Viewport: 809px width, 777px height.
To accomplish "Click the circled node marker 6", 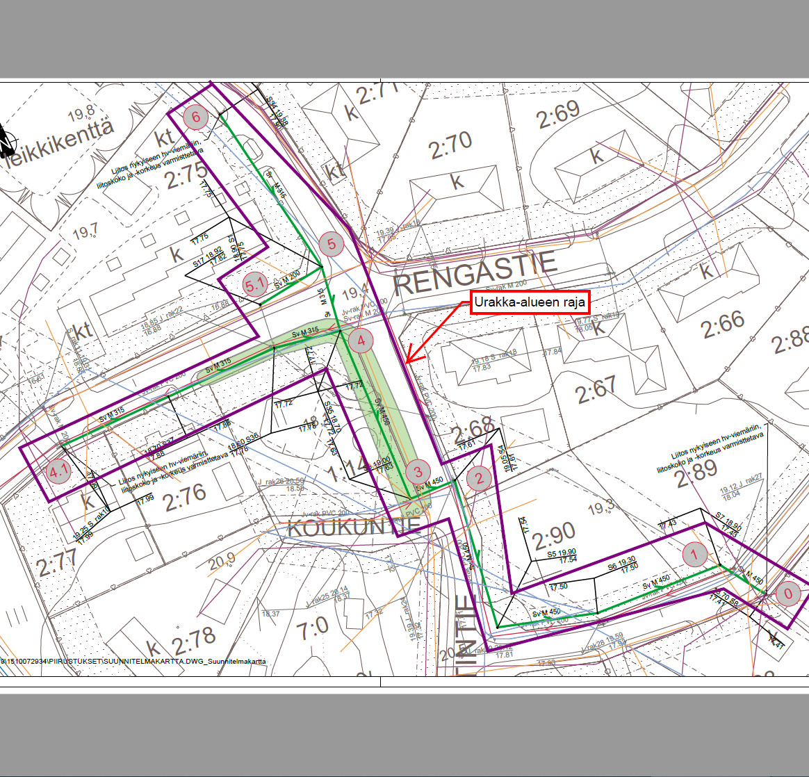I will coord(196,117).
